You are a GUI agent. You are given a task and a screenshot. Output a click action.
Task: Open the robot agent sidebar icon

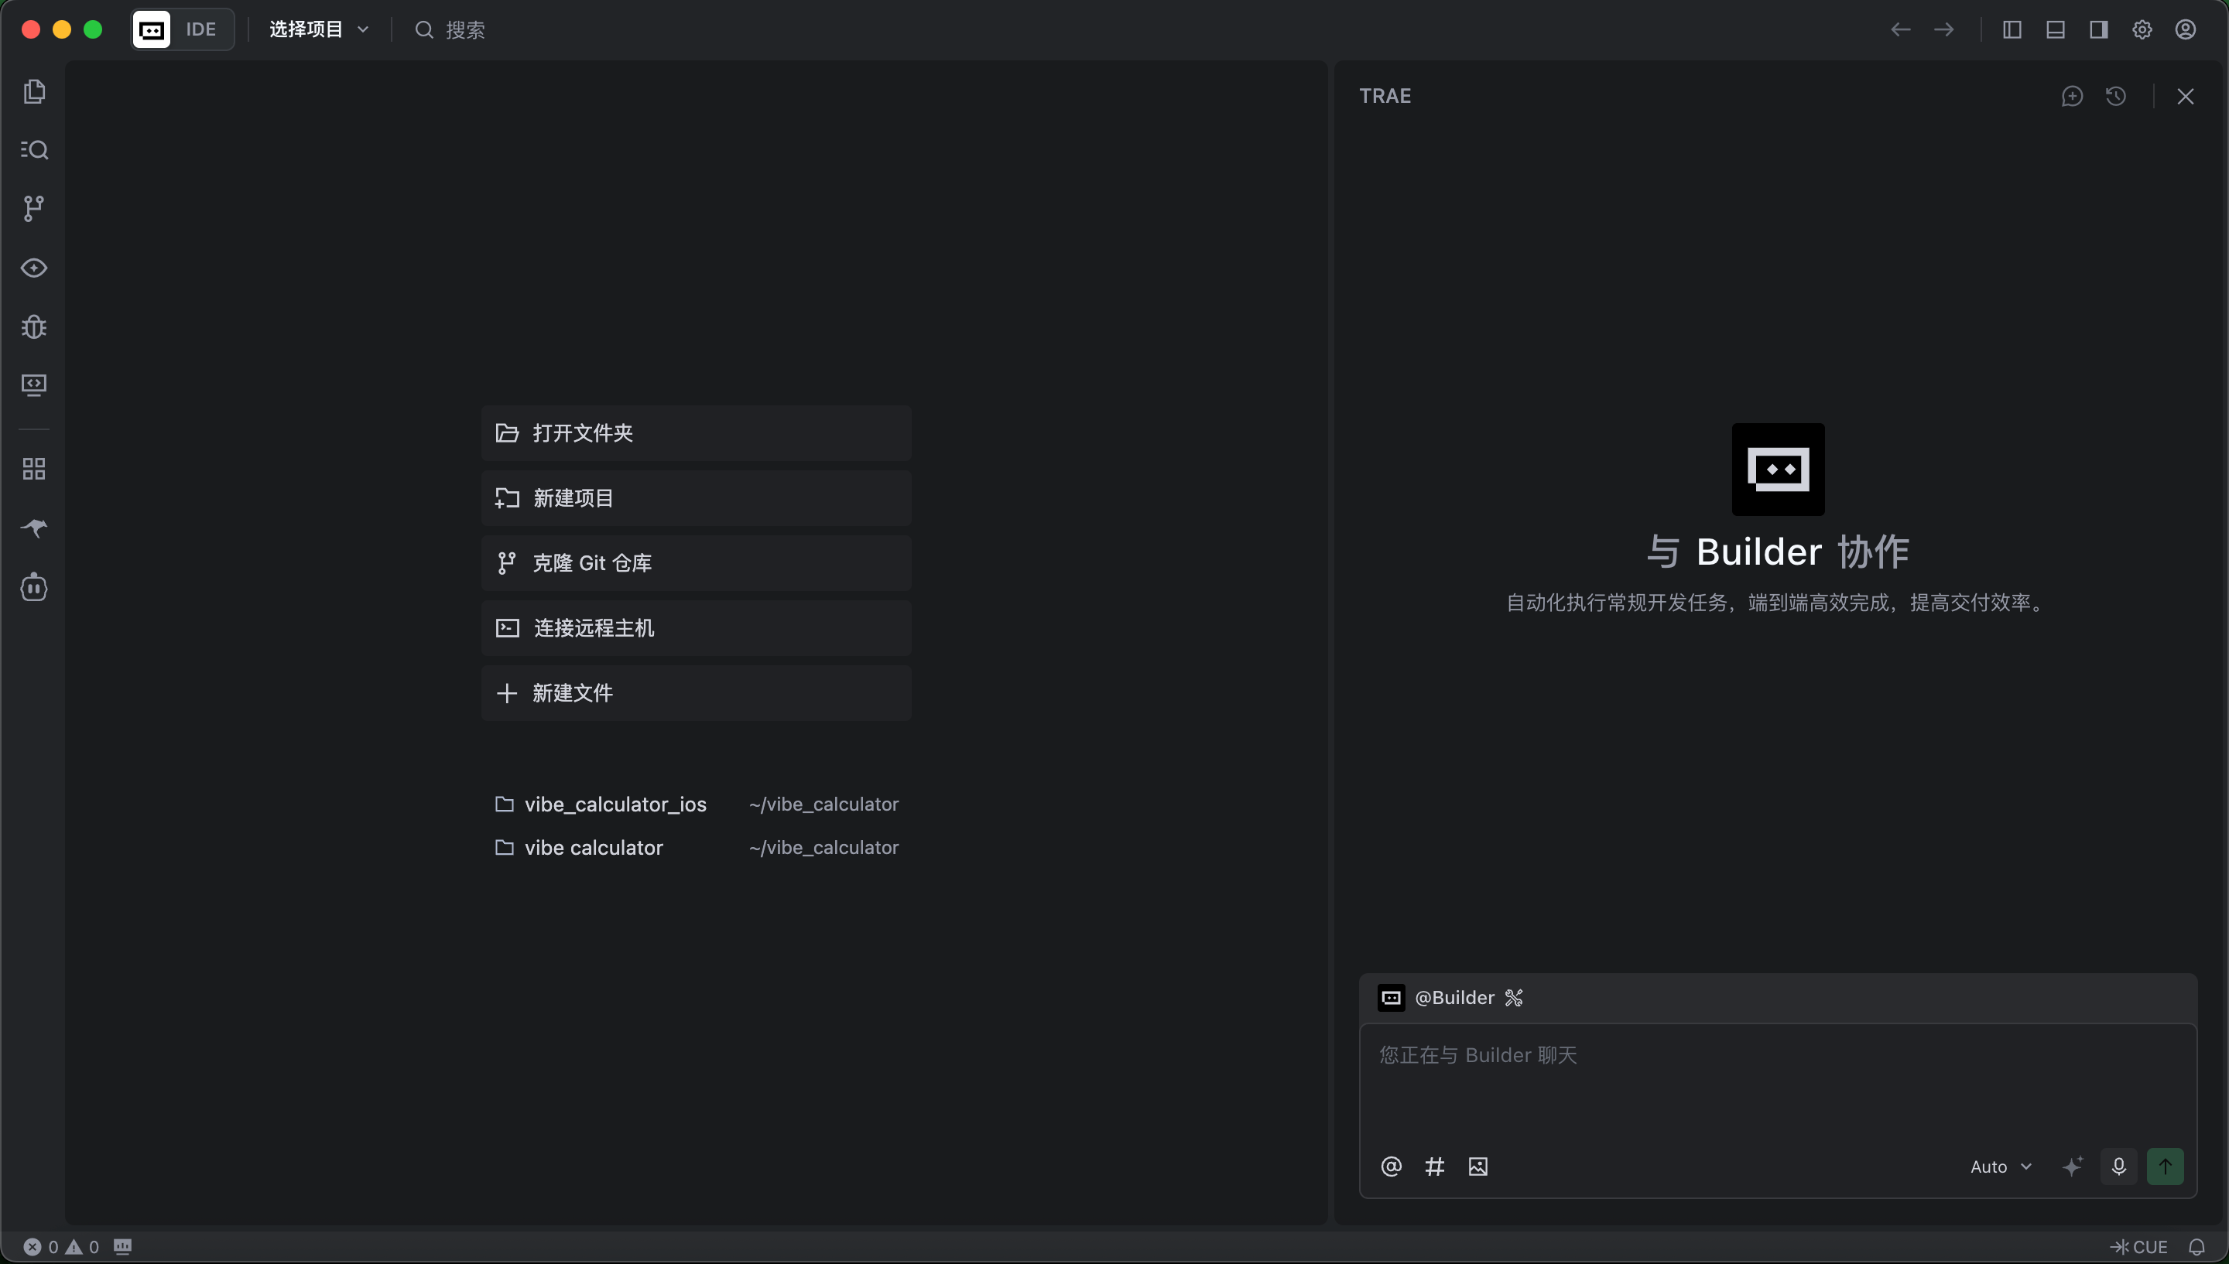[34, 587]
